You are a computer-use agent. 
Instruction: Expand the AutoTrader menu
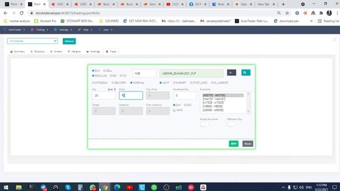[x=14, y=30]
